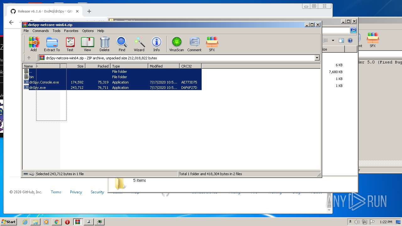
Task: Open the Explorer view options dropdown arrow
Action: pos(333,40)
